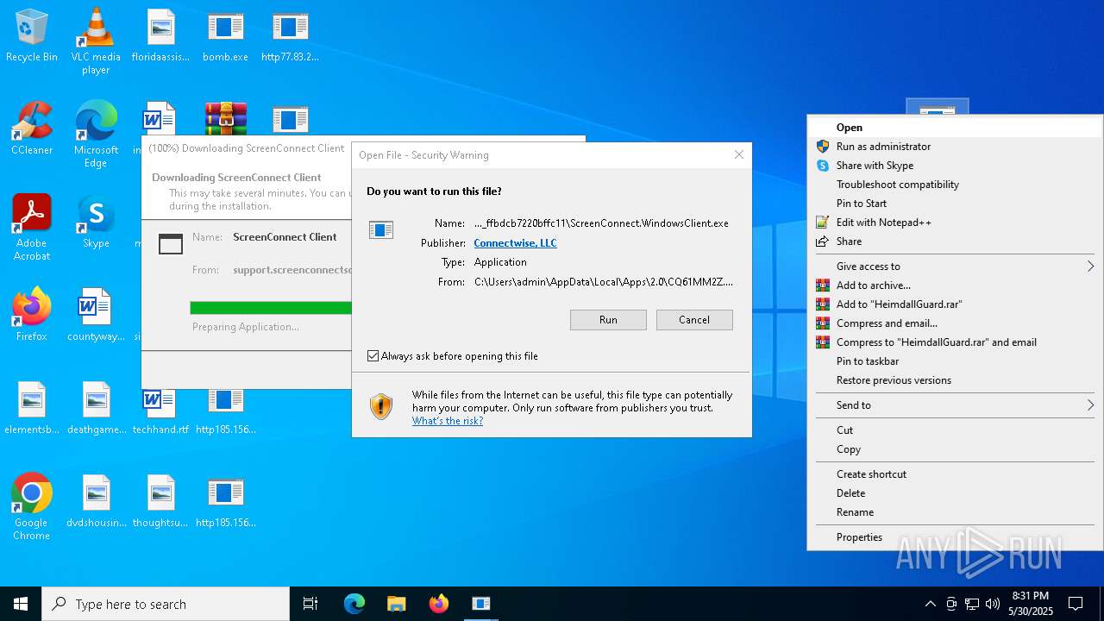
Task: Launch CCleaner from the desktop
Action: pyautogui.click(x=32, y=129)
